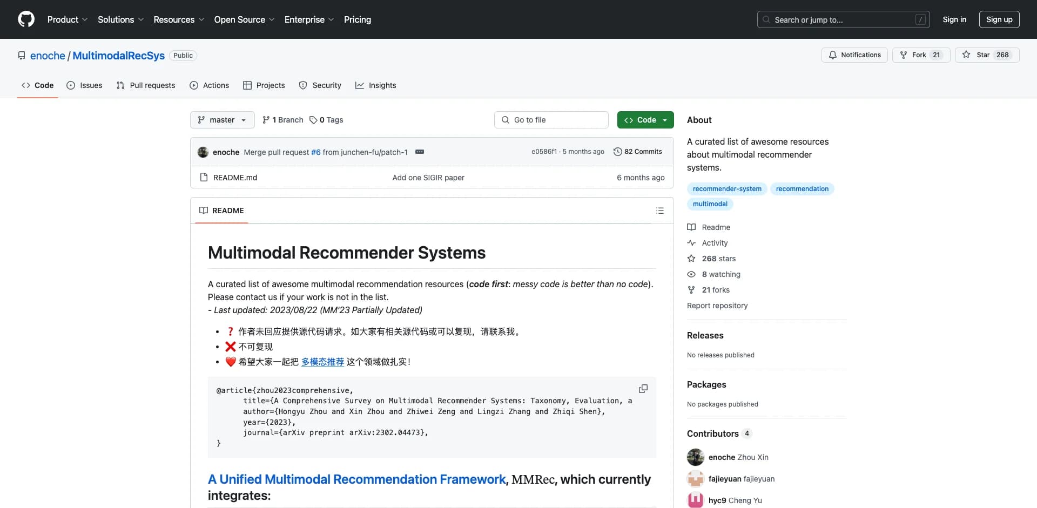Open the green Code dropdown button

coord(645,120)
